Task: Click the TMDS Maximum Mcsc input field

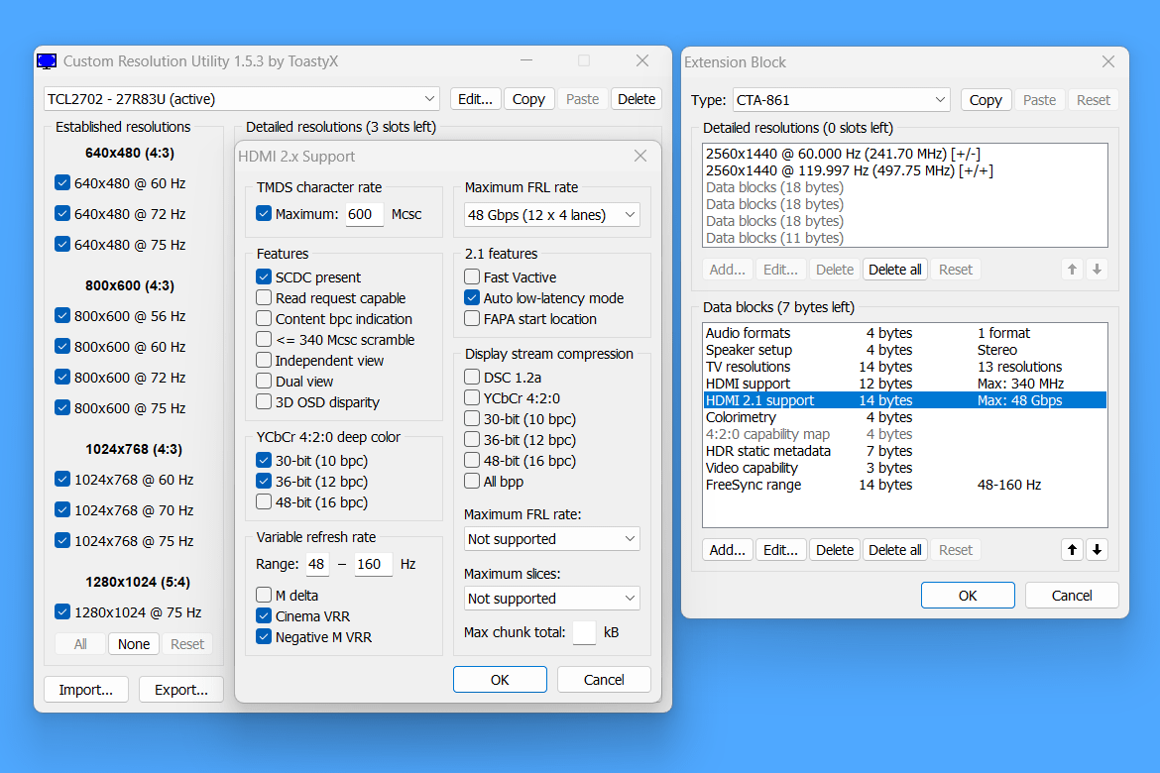Action: tap(364, 215)
